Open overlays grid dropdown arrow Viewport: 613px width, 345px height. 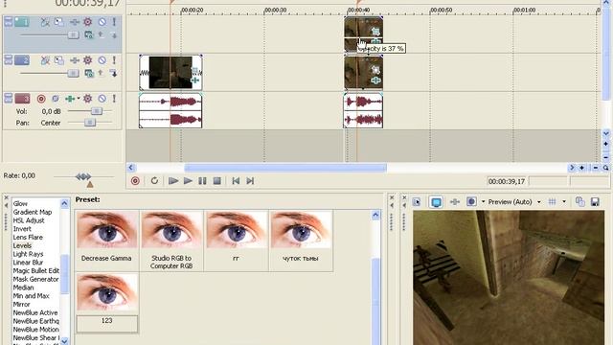click(x=564, y=202)
